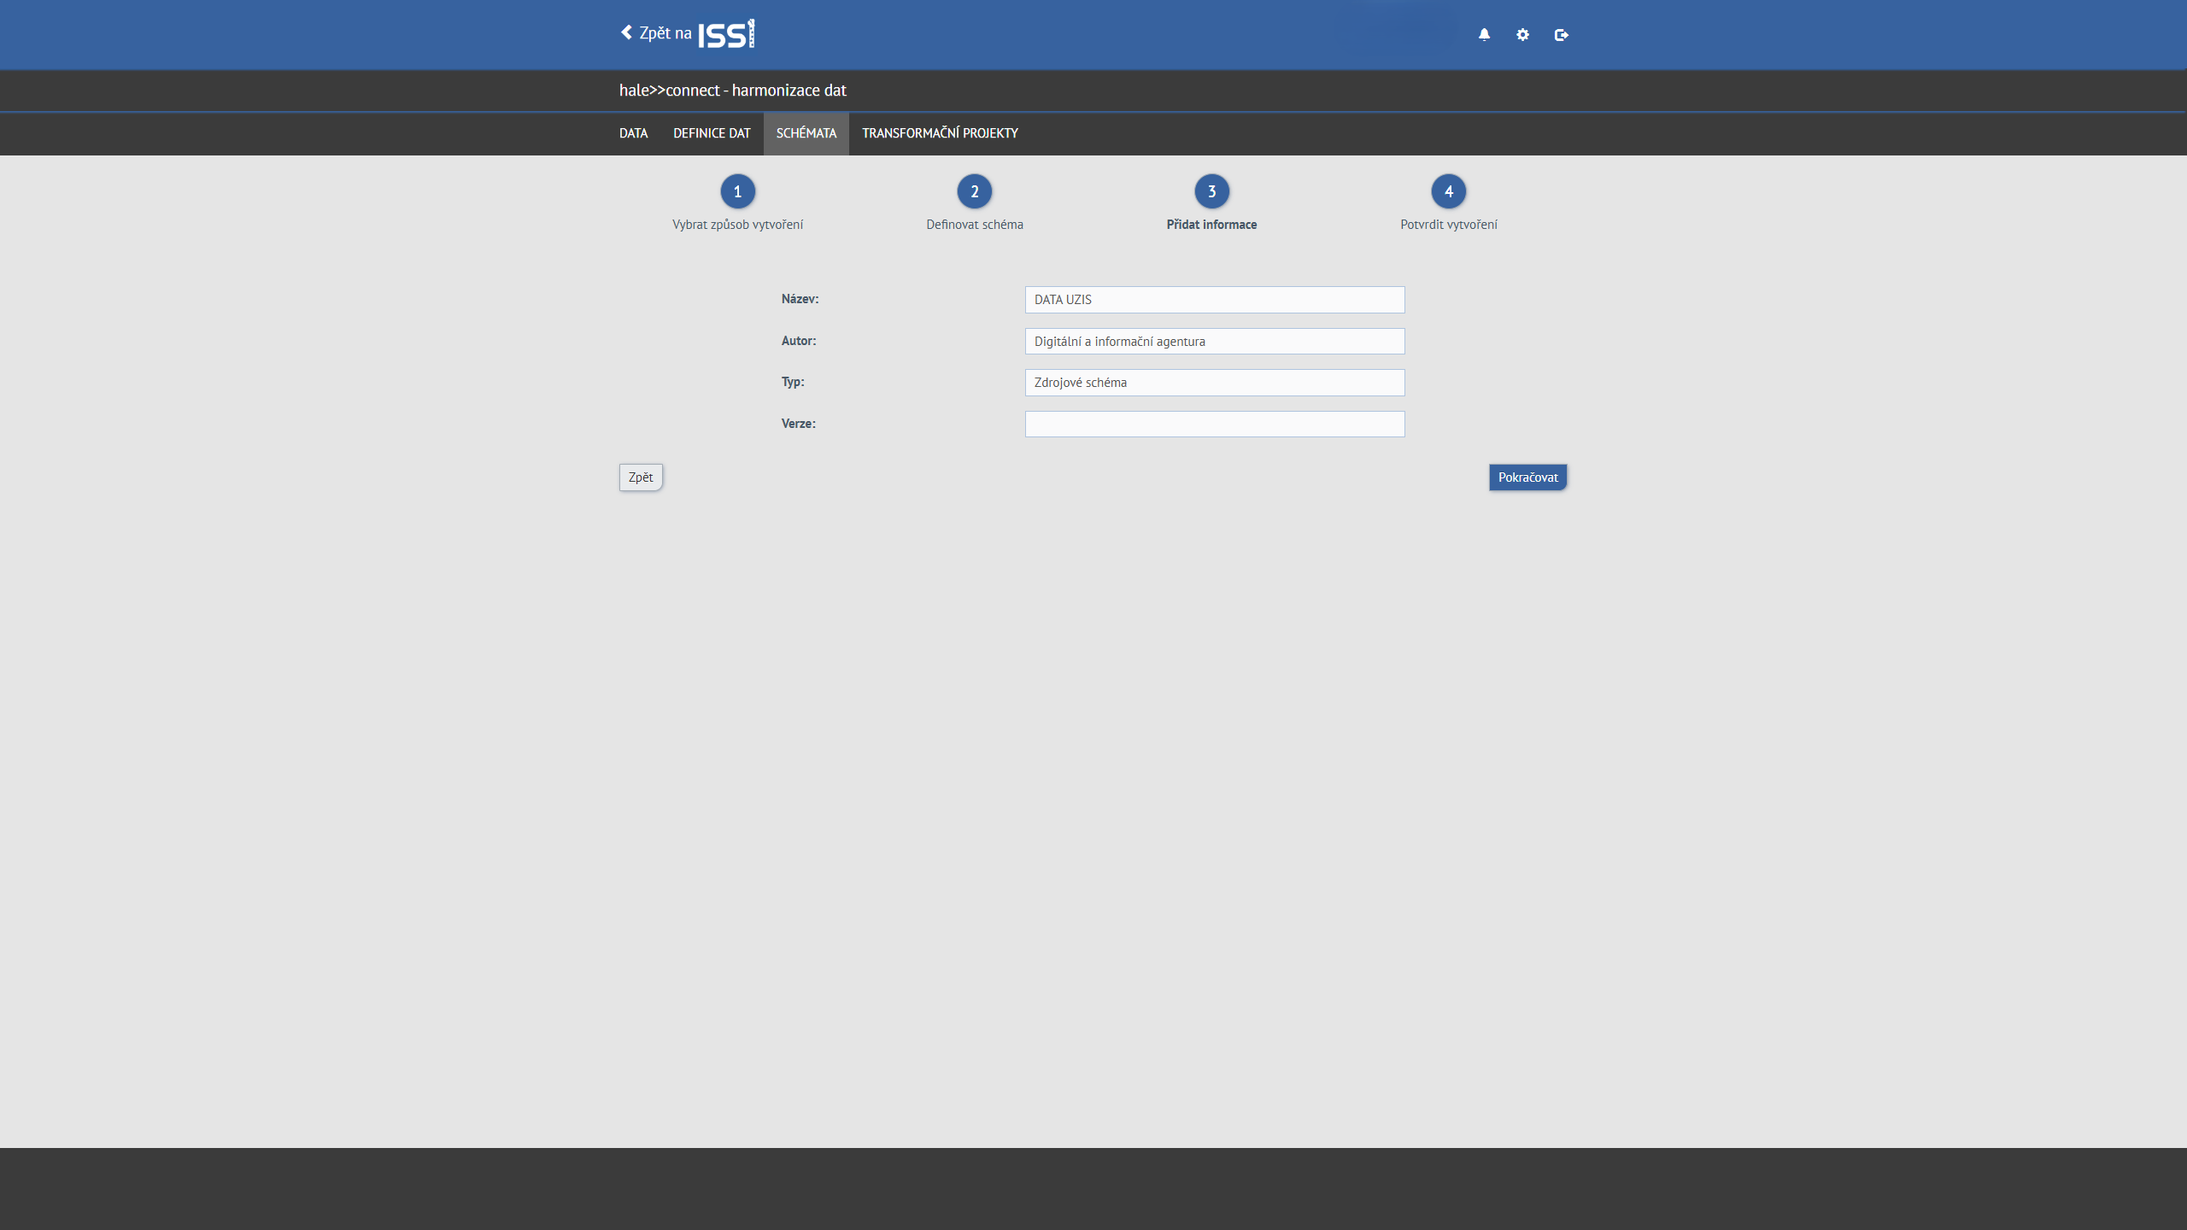This screenshot has width=2187, height=1230.
Task: Click the Typ field with Zdrojové schéma
Action: (x=1214, y=383)
